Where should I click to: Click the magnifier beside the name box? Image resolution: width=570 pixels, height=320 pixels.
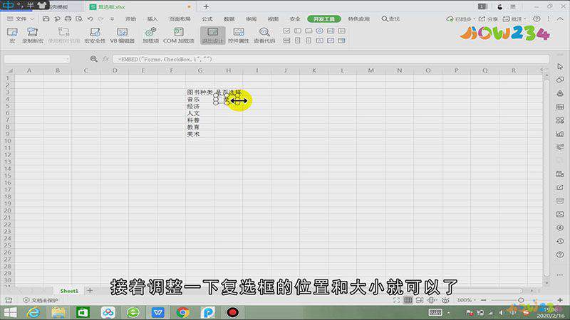click(93, 59)
